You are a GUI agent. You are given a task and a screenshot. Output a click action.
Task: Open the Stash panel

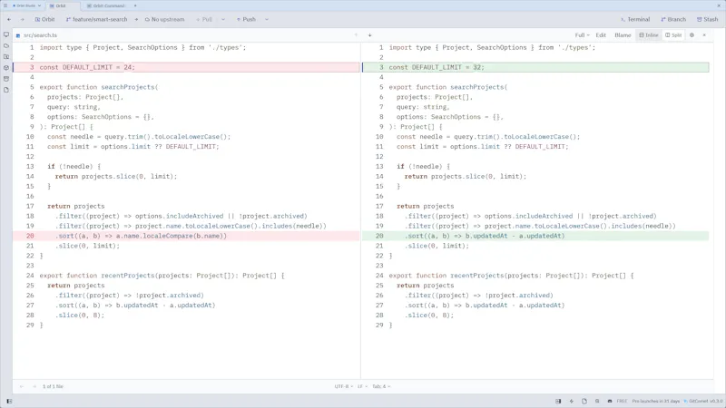(x=707, y=19)
